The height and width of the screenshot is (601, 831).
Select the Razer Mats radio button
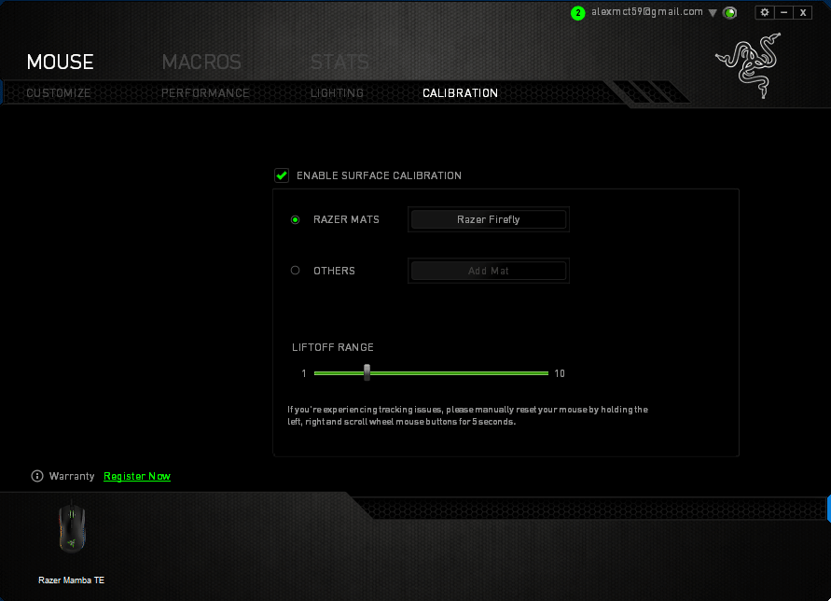click(296, 219)
